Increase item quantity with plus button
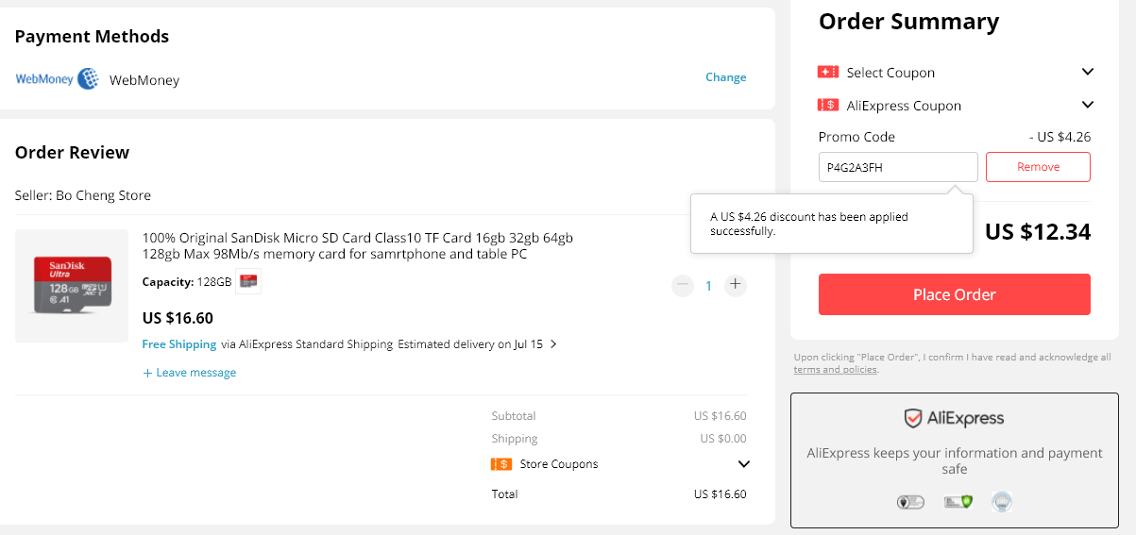 click(x=736, y=285)
